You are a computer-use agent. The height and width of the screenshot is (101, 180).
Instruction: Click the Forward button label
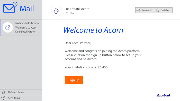pos(147,10)
